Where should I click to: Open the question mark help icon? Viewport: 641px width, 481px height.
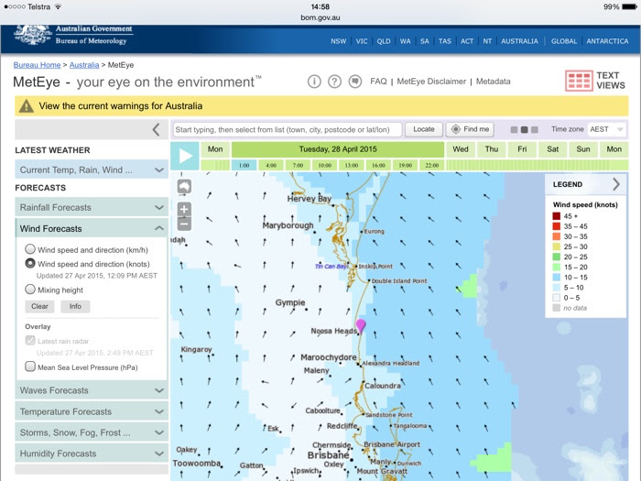coord(334,82)
